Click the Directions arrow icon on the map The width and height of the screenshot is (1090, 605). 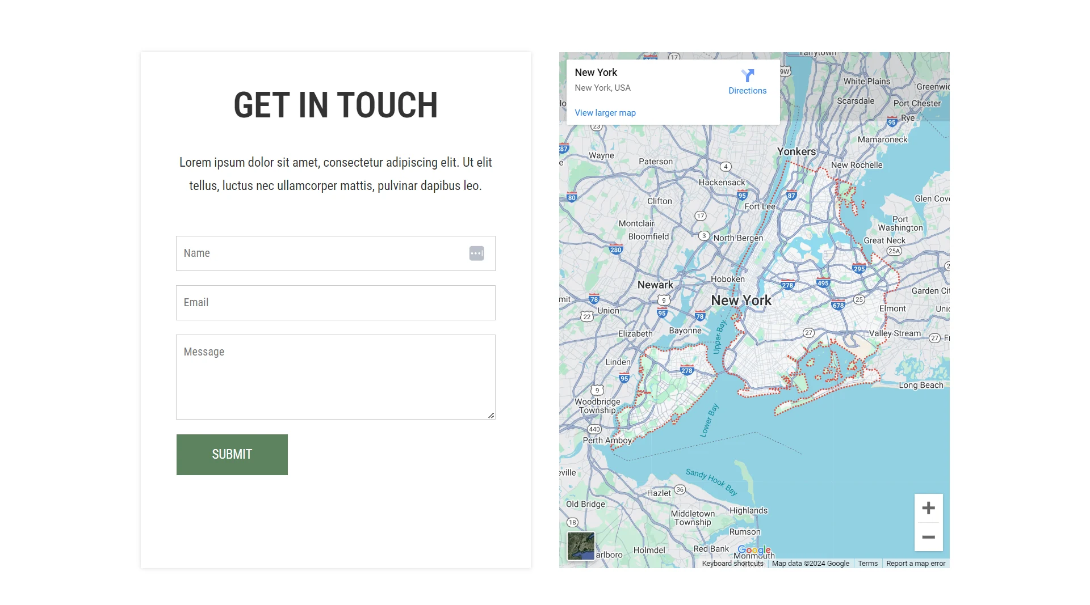[748, 75]
